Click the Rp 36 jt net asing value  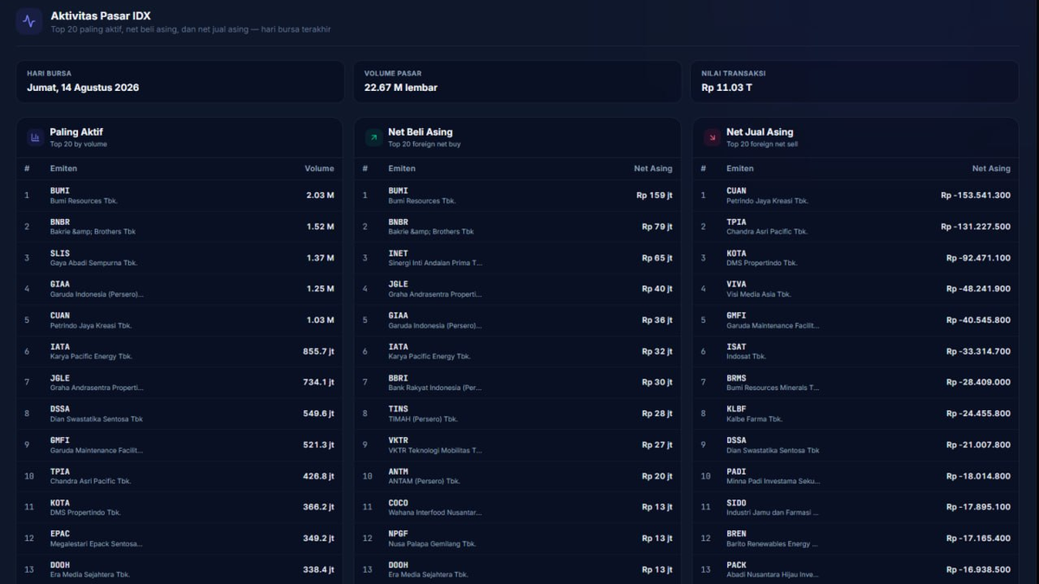pyautogui.click(x=657, y=320)
